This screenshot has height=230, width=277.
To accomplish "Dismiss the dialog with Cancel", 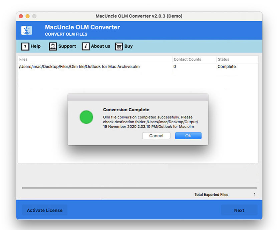I will click(156, 136).
